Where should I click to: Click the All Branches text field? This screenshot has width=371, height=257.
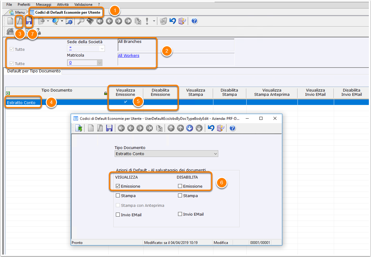(176, 45)
